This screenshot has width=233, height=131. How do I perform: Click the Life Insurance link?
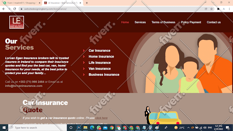pos(100,63)
